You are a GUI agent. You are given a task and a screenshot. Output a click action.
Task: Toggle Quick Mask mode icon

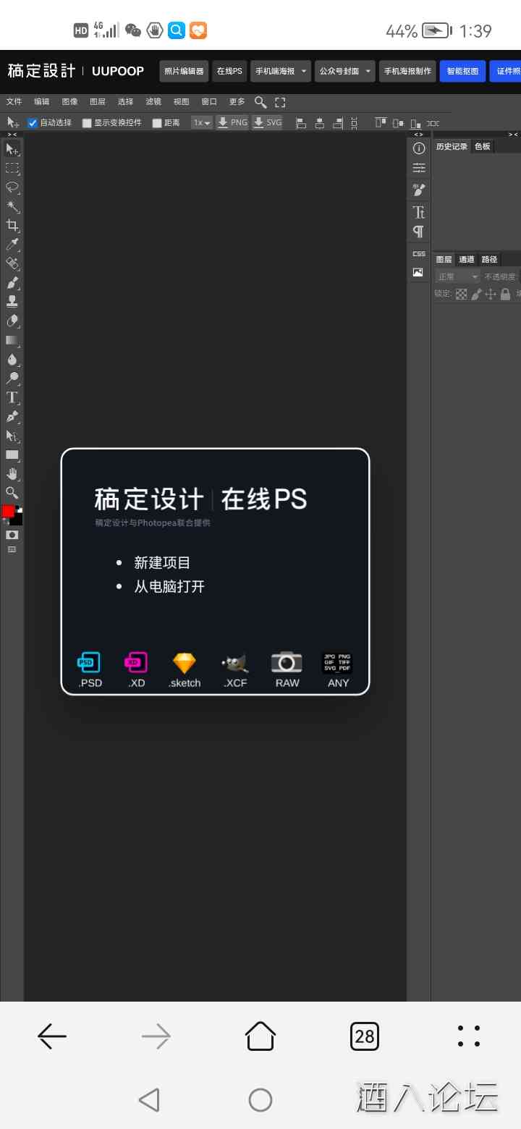coord(12,535)
